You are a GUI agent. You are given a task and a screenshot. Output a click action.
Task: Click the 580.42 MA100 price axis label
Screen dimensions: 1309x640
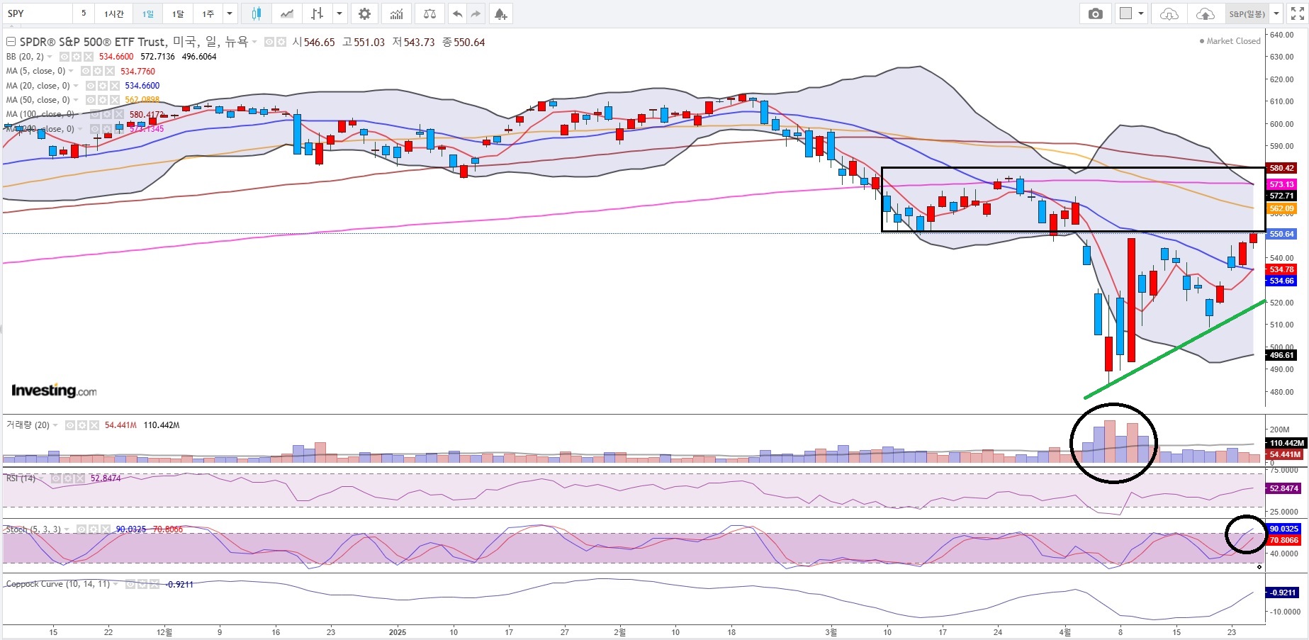pos(1282,168)
